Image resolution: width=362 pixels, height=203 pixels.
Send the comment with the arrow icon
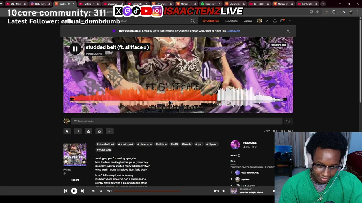[288, 121]
